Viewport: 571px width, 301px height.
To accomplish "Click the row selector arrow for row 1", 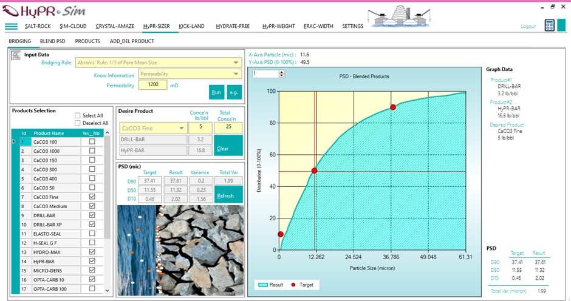I will pos(15,141).
